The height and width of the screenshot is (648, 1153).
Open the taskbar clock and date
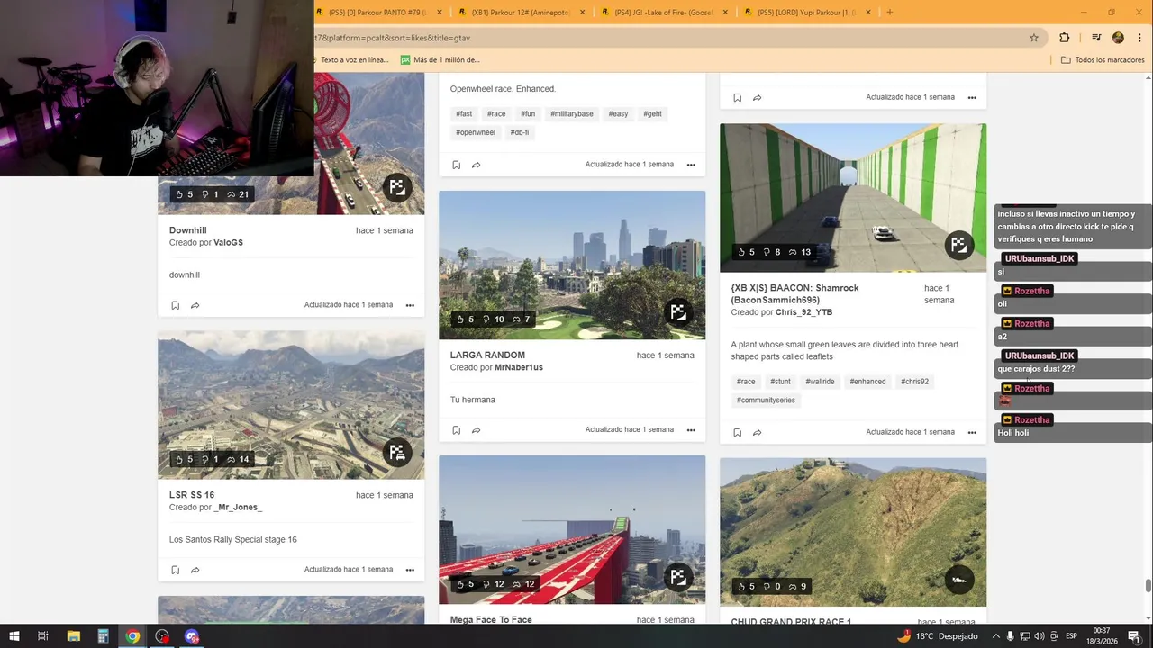(x=1102, y=636)
